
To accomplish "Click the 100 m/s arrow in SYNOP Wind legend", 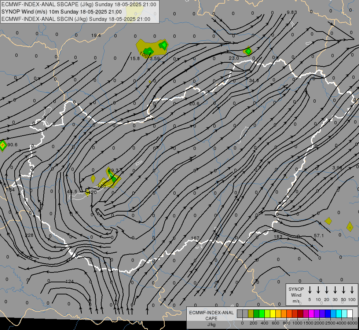I will (x=352, y=290).
